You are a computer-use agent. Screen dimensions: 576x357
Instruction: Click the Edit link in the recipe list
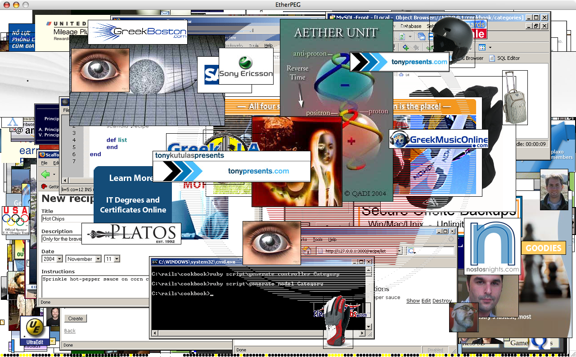[x=426, y=301]
